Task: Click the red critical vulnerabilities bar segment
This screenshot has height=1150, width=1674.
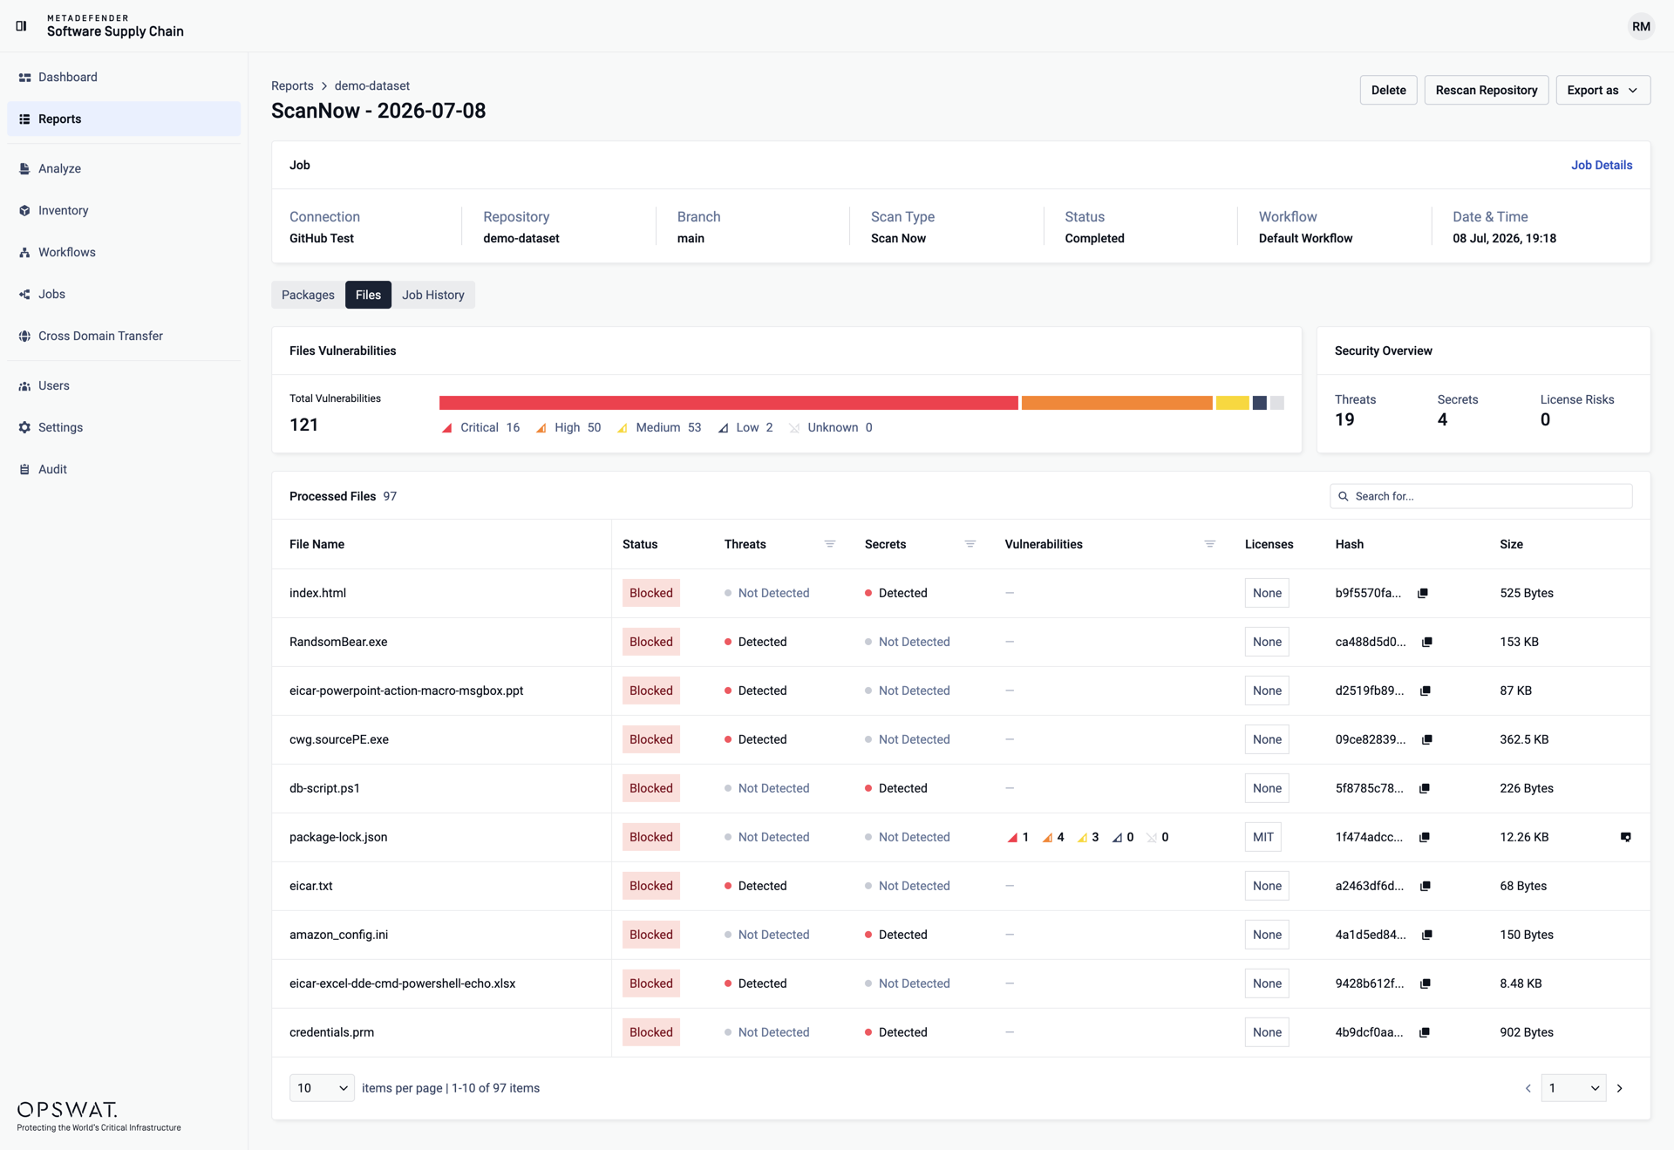Action: [729, 403]
